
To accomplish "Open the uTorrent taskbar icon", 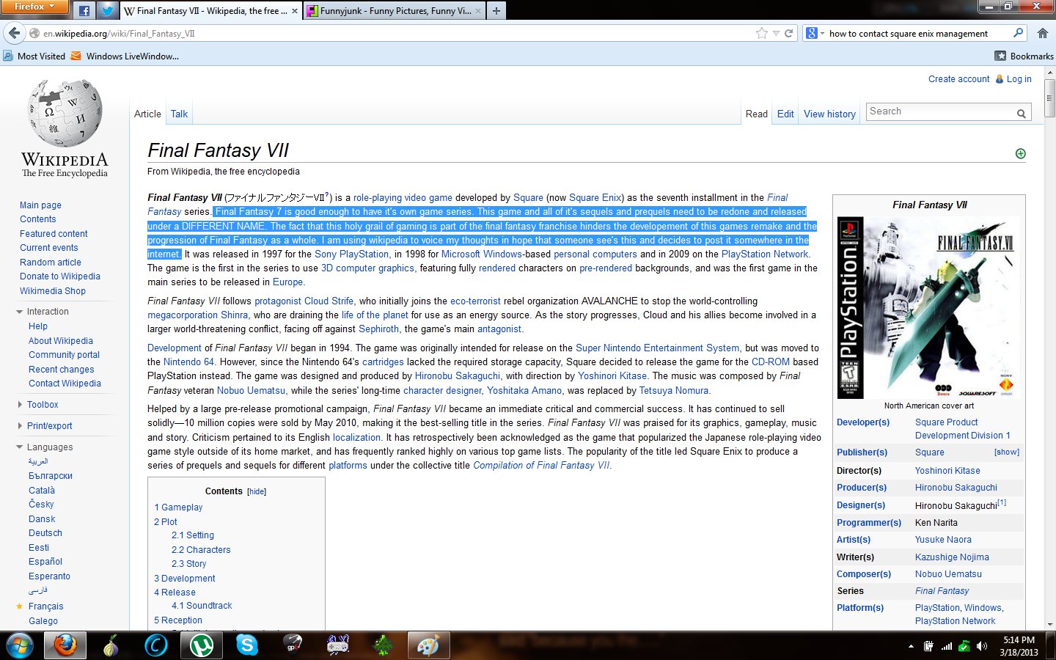I will [202, 645].
